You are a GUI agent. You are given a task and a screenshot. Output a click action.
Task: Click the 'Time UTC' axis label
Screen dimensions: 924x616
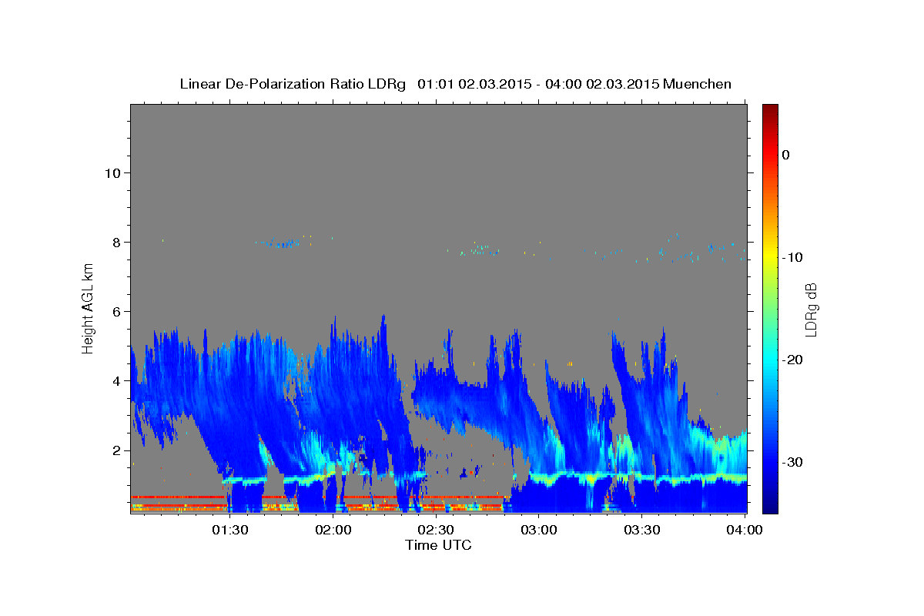point(438,546)
